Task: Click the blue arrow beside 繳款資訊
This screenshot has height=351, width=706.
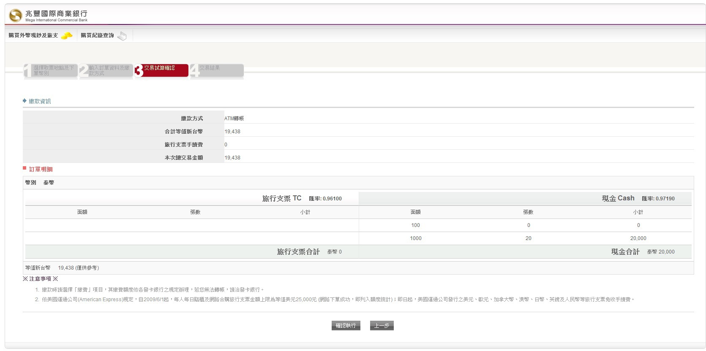Action: click(25, 101)
